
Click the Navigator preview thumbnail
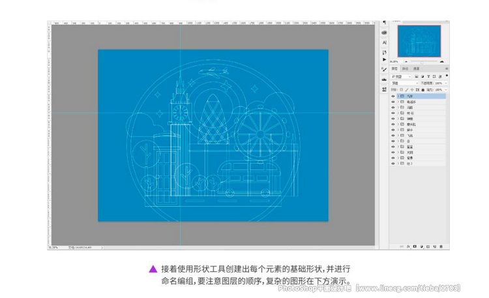[419, 41]
